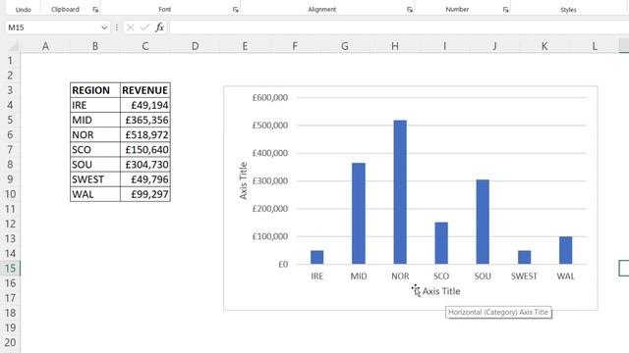Select column H header
Viewport: 629px width, 353px height.
pos(395,46)
